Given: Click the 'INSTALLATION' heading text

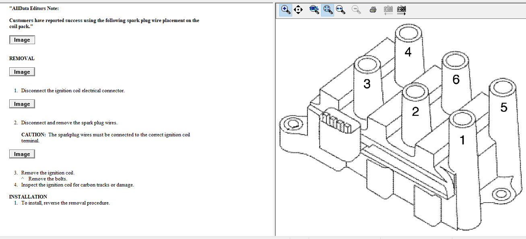Looking at the screenshot, I should pyautogui.click(x=28, y=197).
